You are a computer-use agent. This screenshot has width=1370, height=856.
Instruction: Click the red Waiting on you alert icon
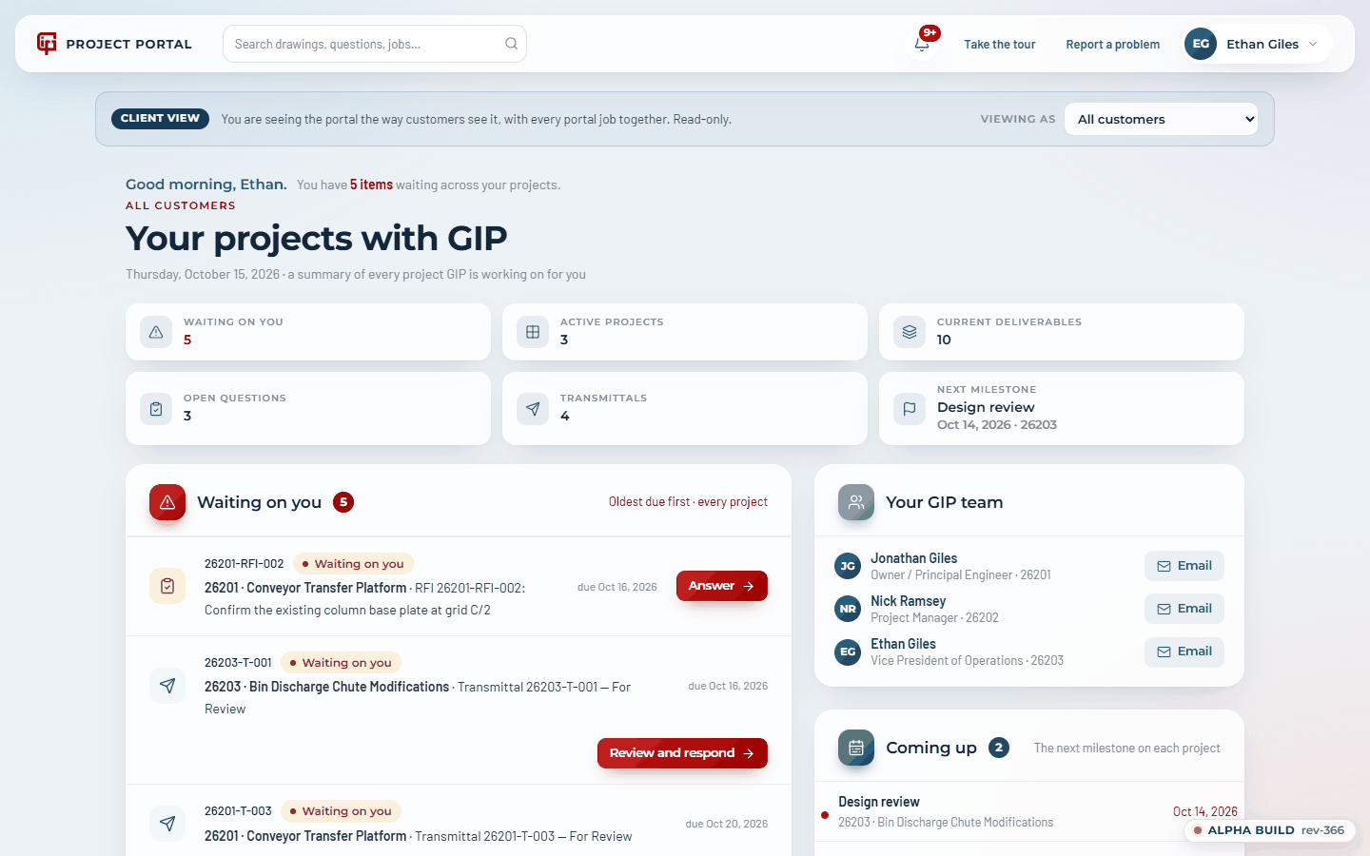click(167, 502)
